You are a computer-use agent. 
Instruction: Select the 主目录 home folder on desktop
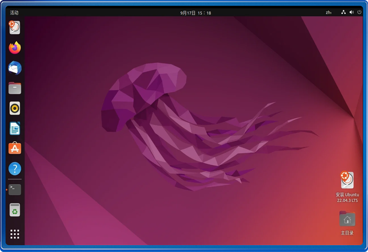point(347,223)
